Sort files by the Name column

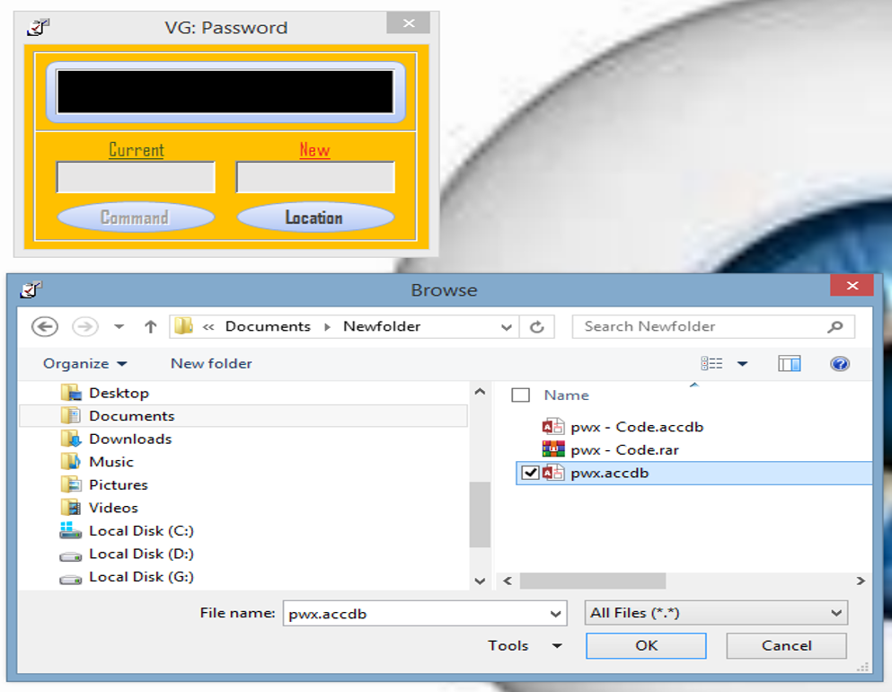point(566,395)
